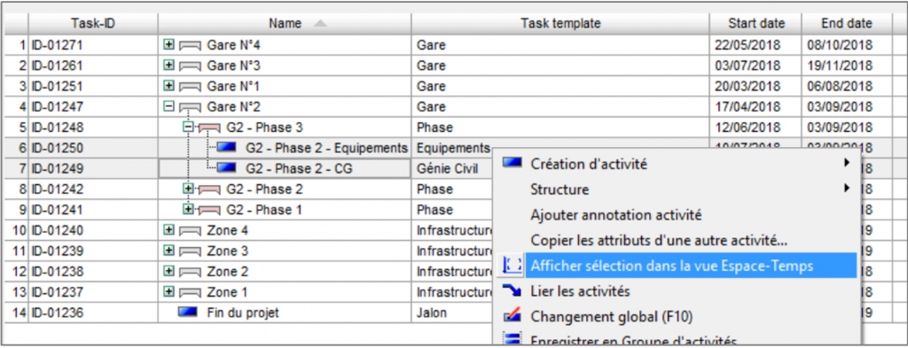The height and width of the screenshot is (348, 908).
Task: Select the Gare N°3 start date cell
Action: pos(755,66)
